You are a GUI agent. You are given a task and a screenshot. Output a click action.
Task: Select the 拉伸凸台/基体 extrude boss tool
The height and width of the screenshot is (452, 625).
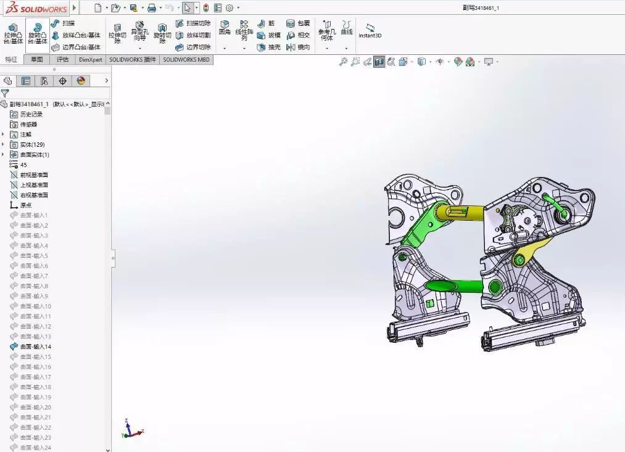(x=13, y=33)
